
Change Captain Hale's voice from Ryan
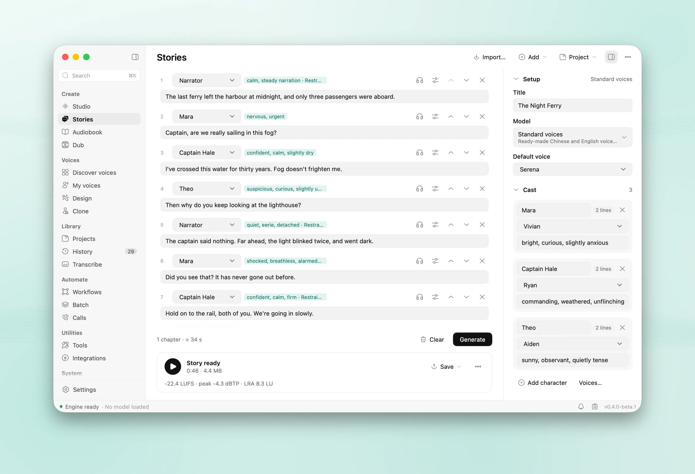point(573,285)
